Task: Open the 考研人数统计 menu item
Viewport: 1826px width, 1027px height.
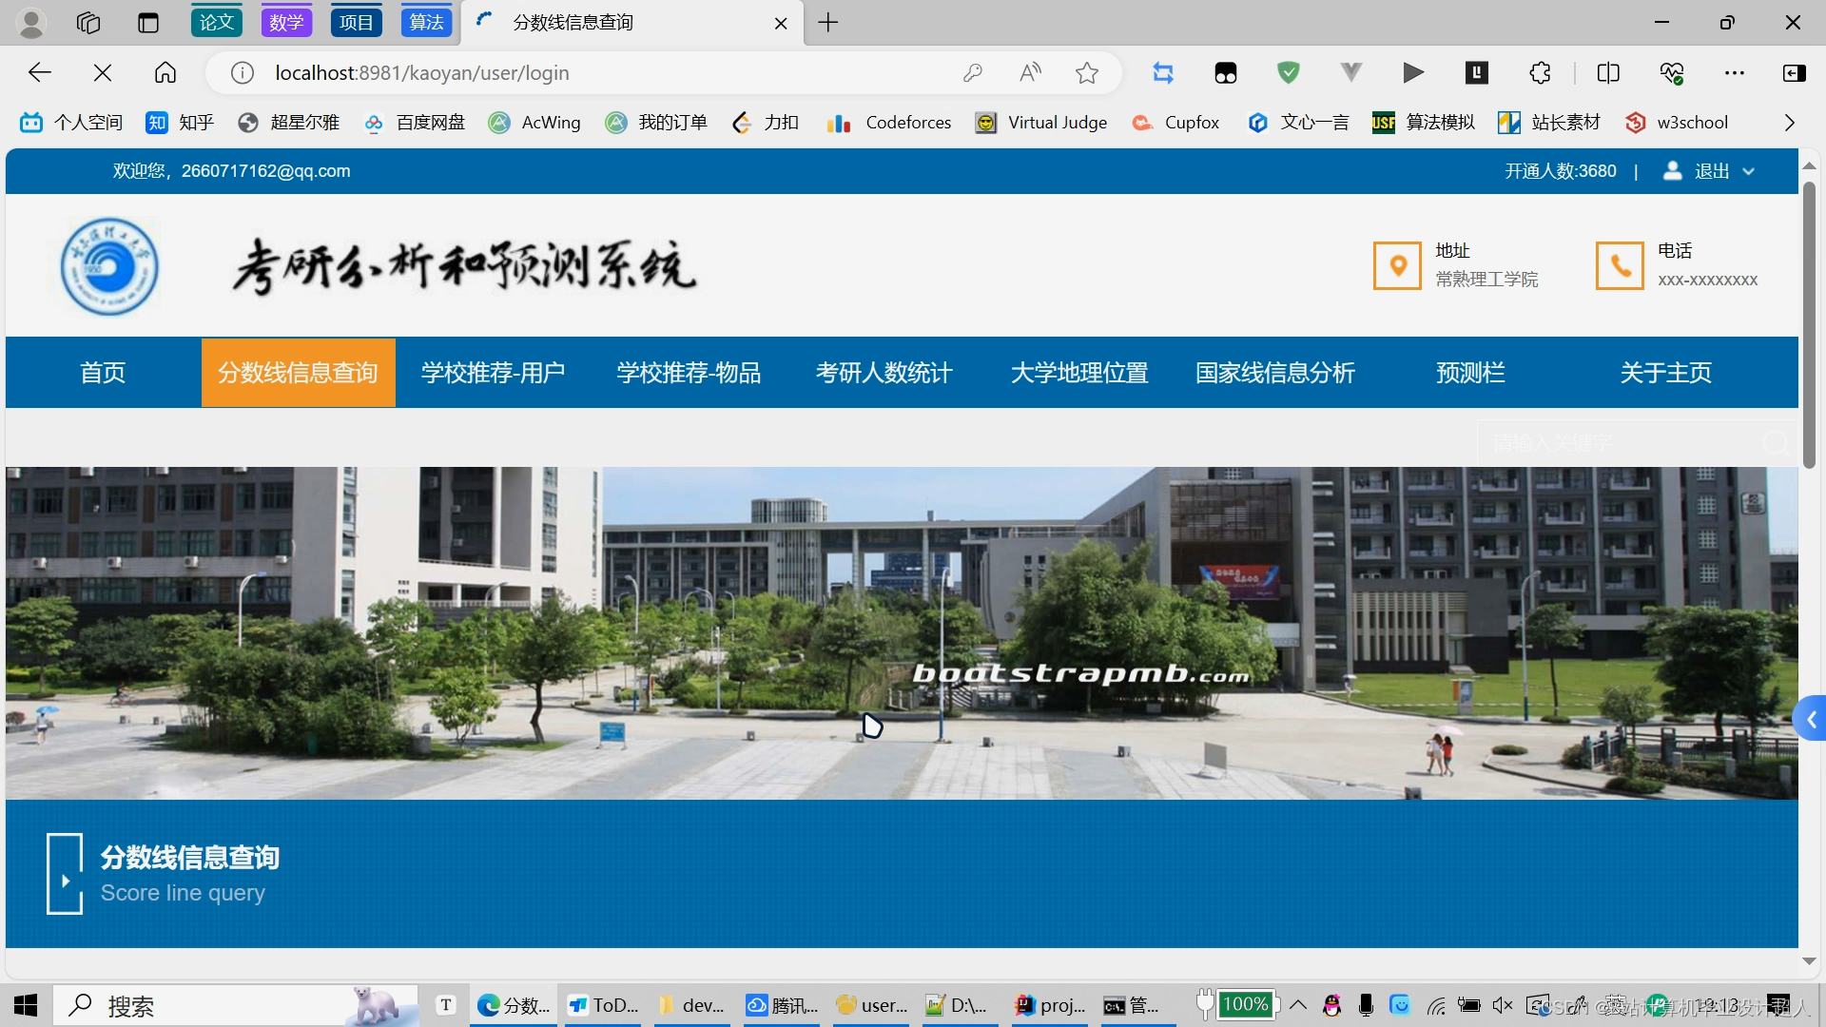Action: pyautogui.click(x=884, y=373)
